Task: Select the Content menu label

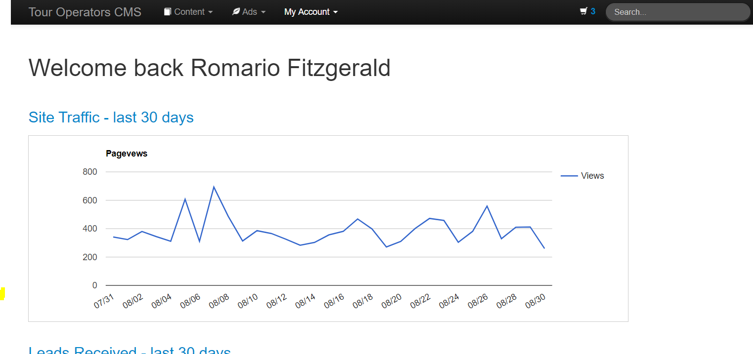Action: 189,12
